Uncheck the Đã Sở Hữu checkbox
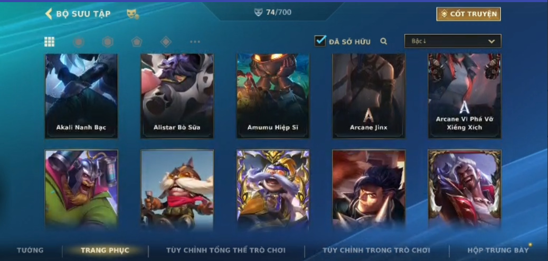 point(320,41)
